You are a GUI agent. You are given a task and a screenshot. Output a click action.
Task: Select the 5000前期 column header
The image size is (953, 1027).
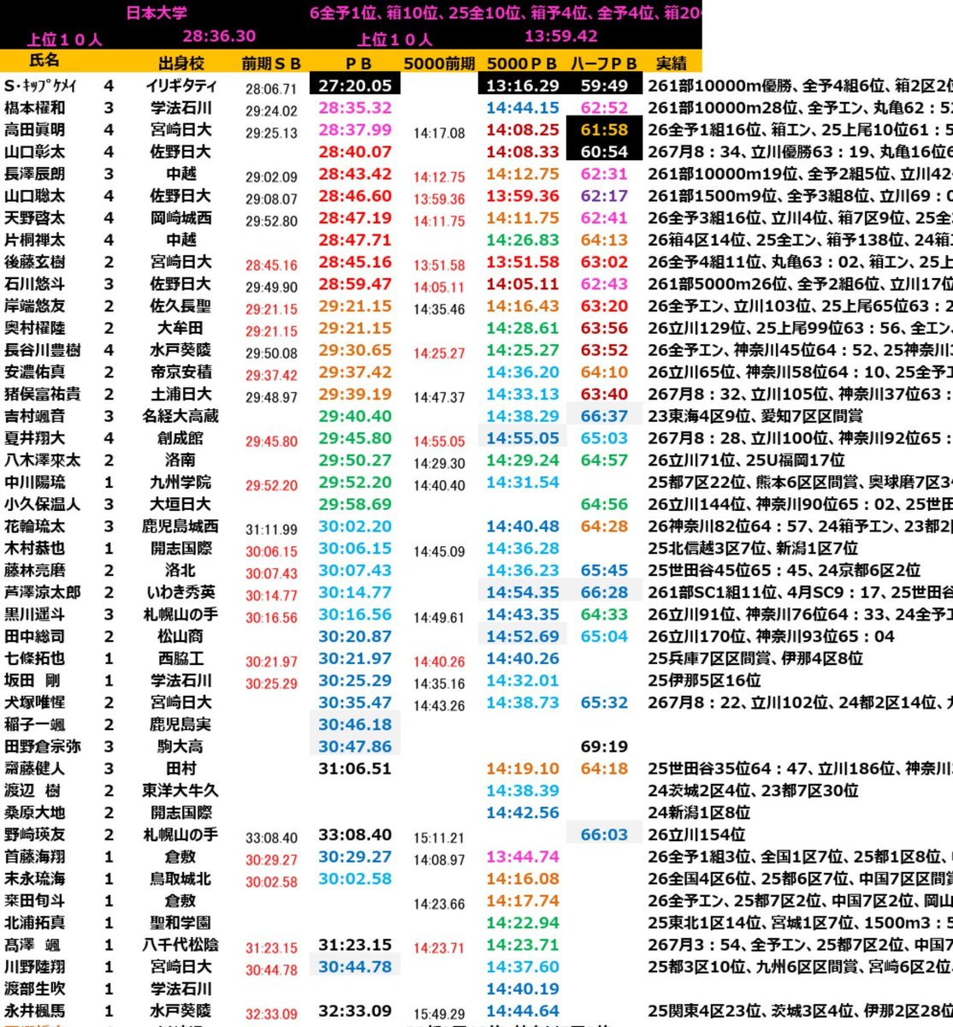439,63
